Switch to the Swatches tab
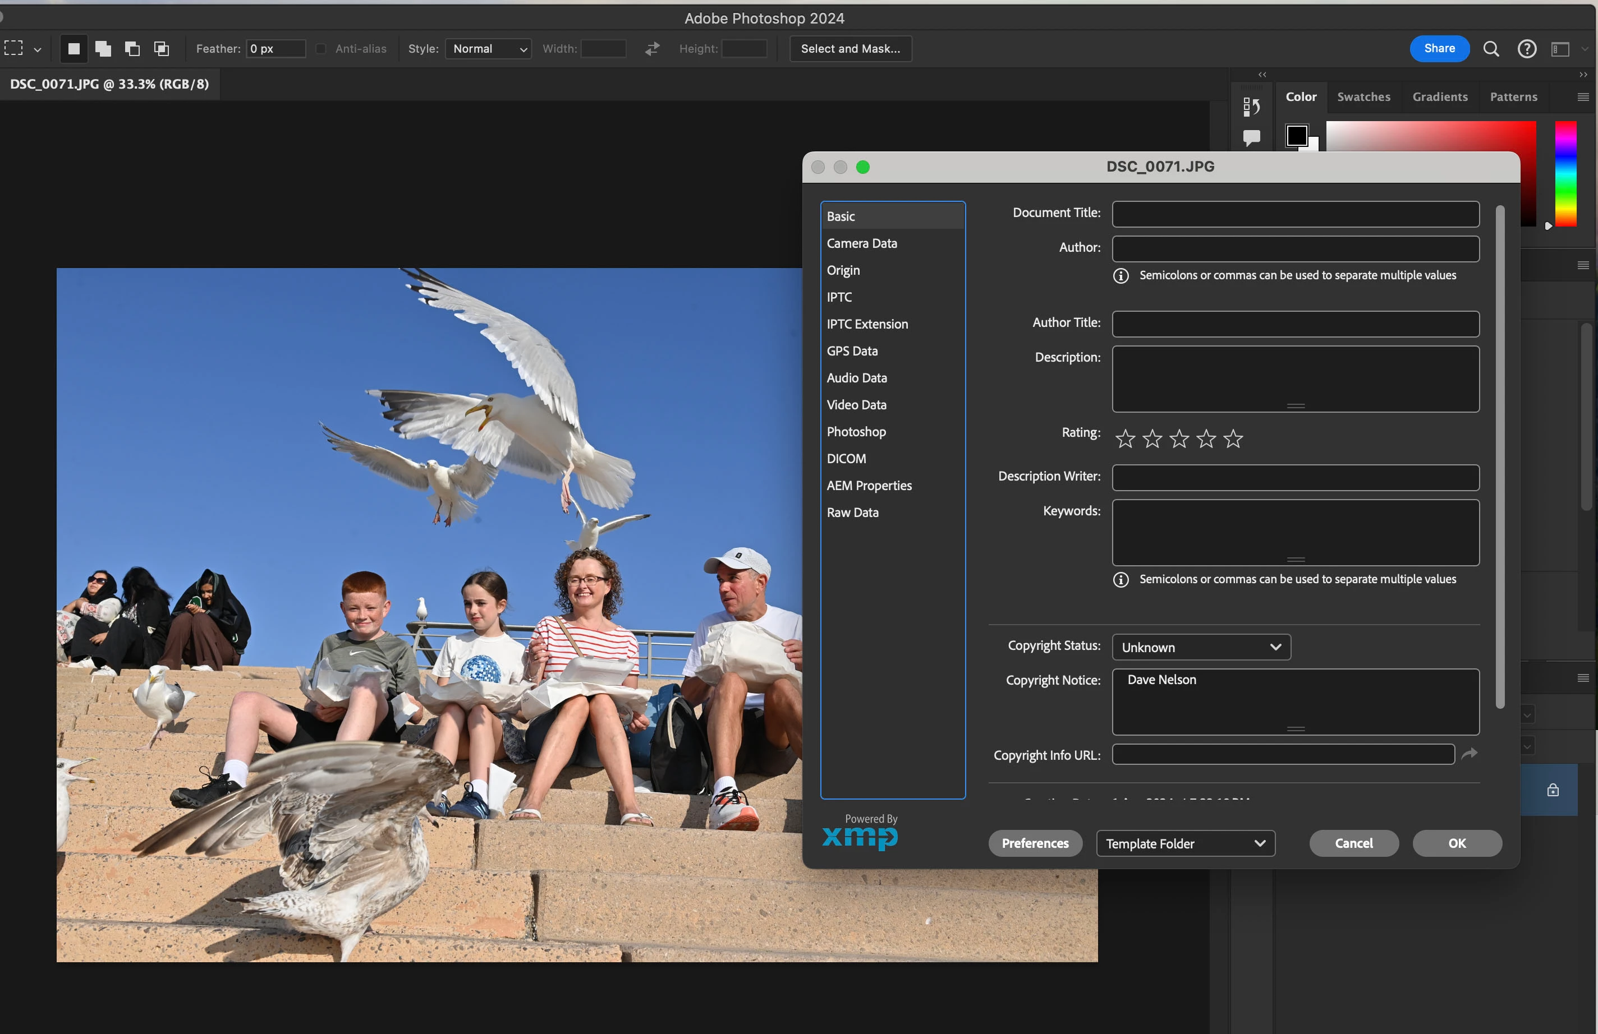The height and width of the screenshot is (1034, 1598). pos(1363,96)
